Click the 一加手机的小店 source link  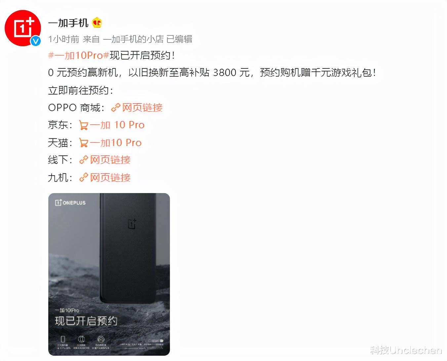(133, 39)
